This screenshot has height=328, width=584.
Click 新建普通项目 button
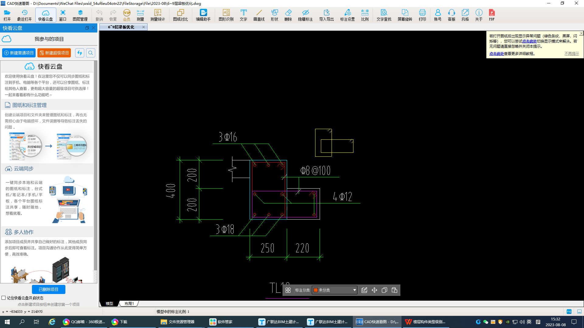click(19, 53)
